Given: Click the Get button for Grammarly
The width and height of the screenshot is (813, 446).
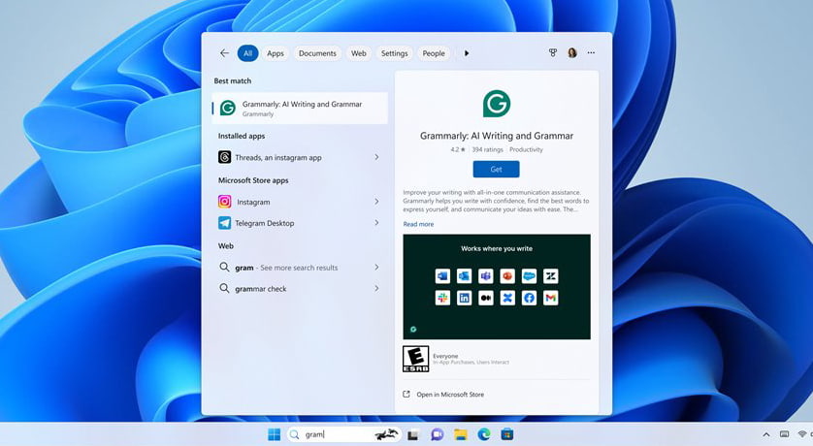Looking at the screenshot, I should point(496,170).
